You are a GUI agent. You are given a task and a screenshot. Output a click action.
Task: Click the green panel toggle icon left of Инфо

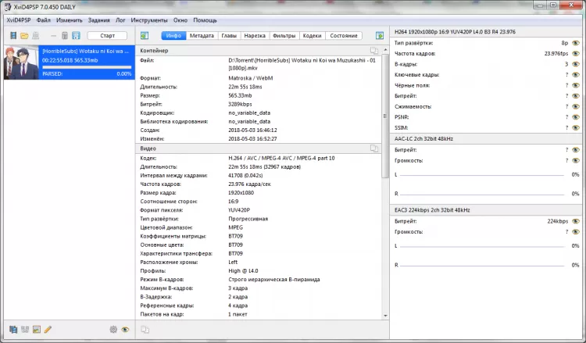pos(145,35)
